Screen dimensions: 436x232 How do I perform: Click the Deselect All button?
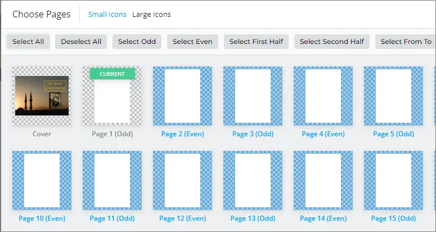click(x=81, y=42)
